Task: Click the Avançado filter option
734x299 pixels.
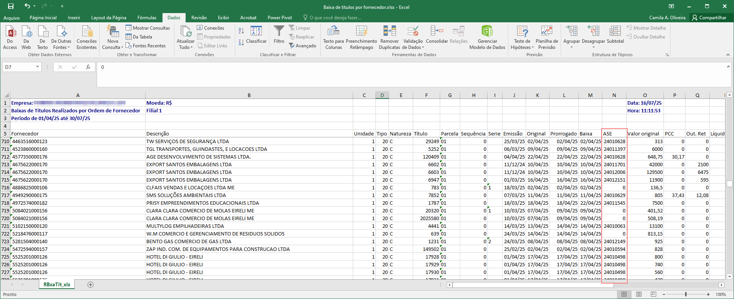Action: point(302,45)
